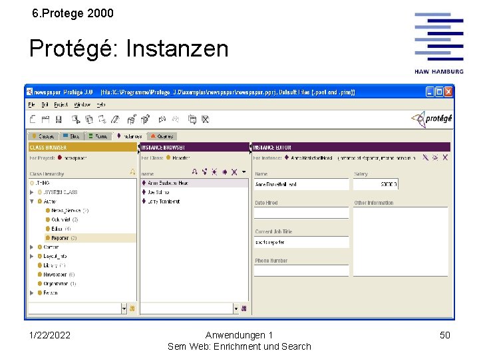Image resolution: width=479 pixels, height=359 pixels.
Task: Click the New Project toolbar icon
Action: pos(33,119)
